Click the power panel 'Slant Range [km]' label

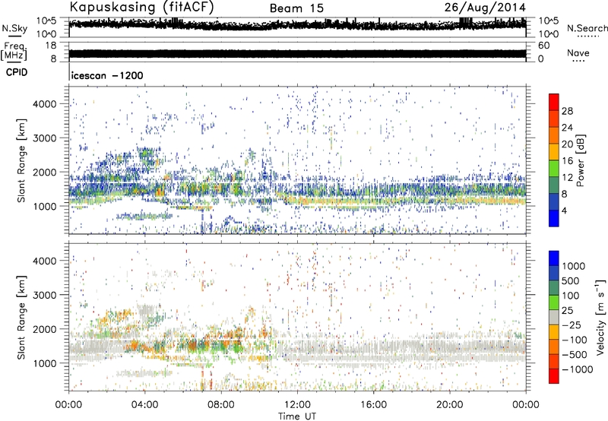[x=21, y=160]
